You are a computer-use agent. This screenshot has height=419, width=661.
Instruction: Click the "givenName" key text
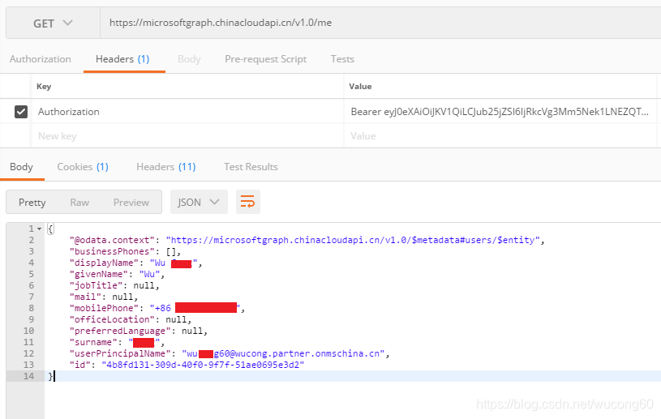tap(99, 274)
